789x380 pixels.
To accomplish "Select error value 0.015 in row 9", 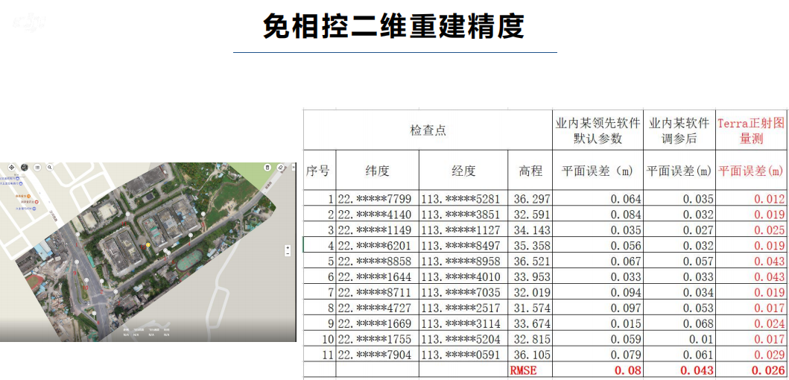I will click(598, 323).
